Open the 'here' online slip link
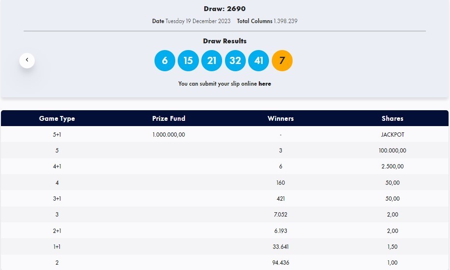This screenshot has height=270, width=450. point(265,84)
